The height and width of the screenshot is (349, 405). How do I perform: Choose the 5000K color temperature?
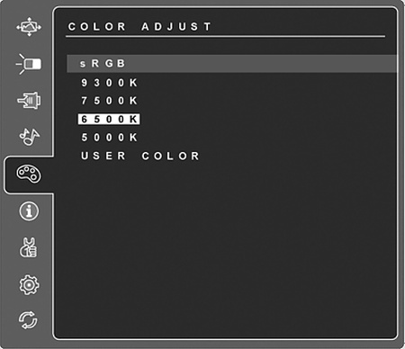(109, 138)
